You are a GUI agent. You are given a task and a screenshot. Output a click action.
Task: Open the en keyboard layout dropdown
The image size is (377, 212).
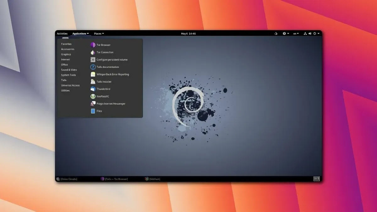[x=296, y=34]
